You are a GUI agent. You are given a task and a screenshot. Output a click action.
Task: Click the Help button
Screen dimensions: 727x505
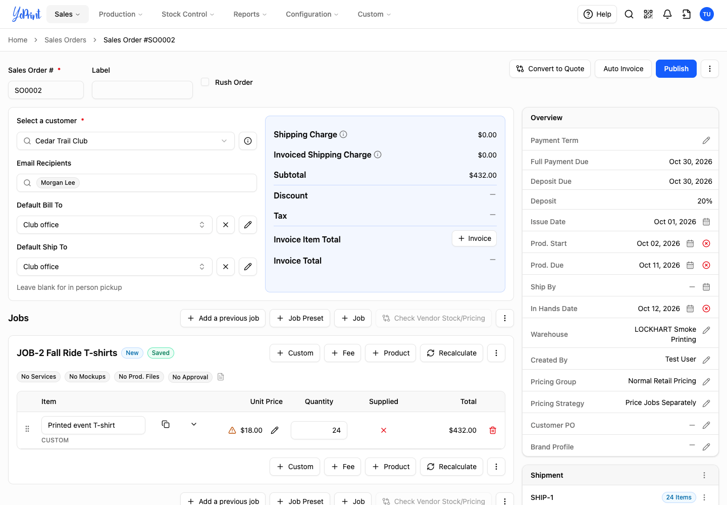597,14
